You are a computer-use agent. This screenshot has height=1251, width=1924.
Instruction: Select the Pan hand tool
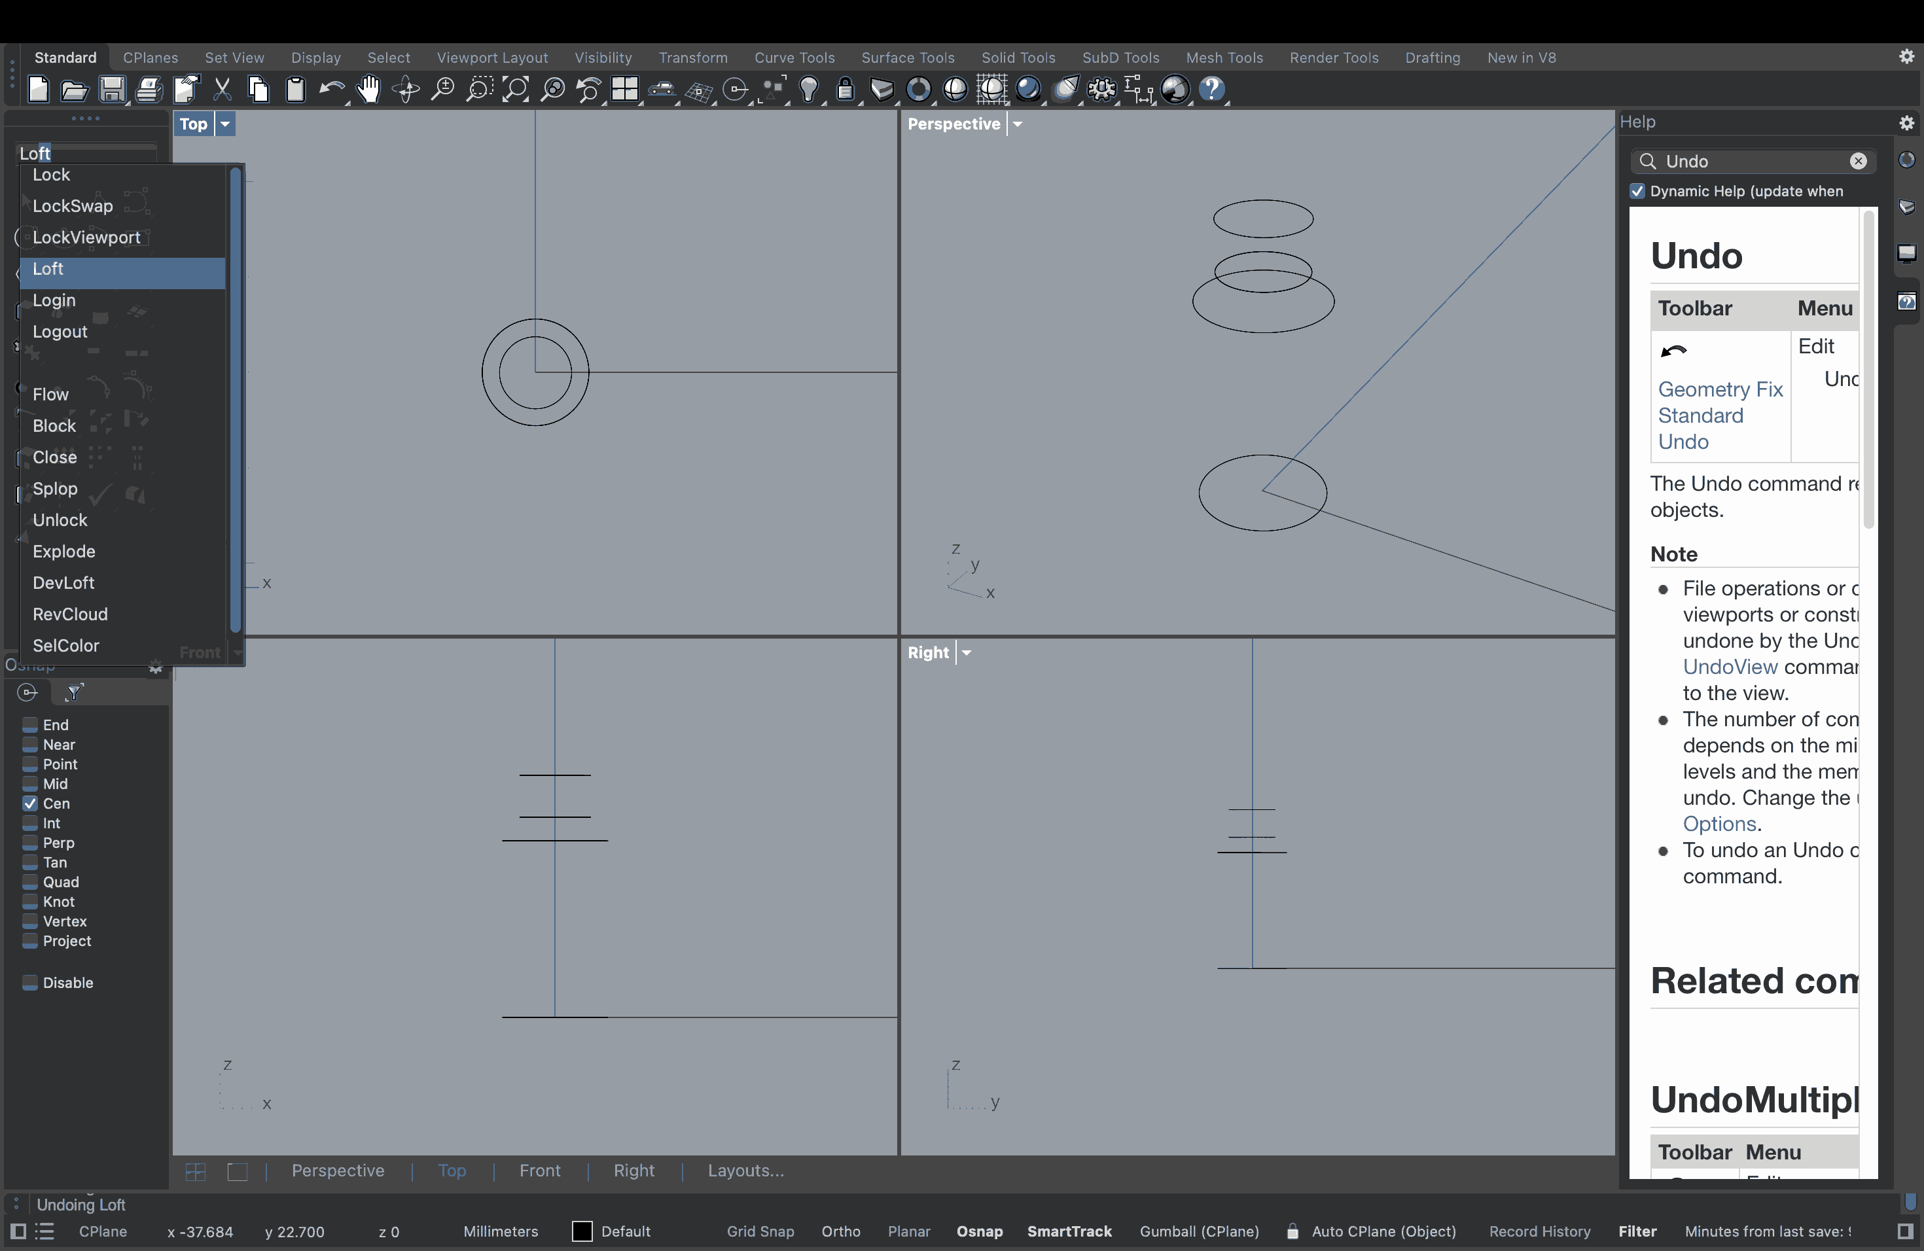coord(368,89)
